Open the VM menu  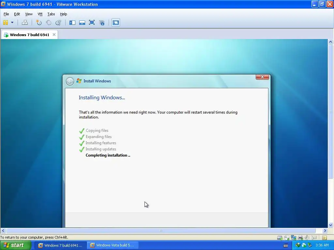[x=40, y=14]
